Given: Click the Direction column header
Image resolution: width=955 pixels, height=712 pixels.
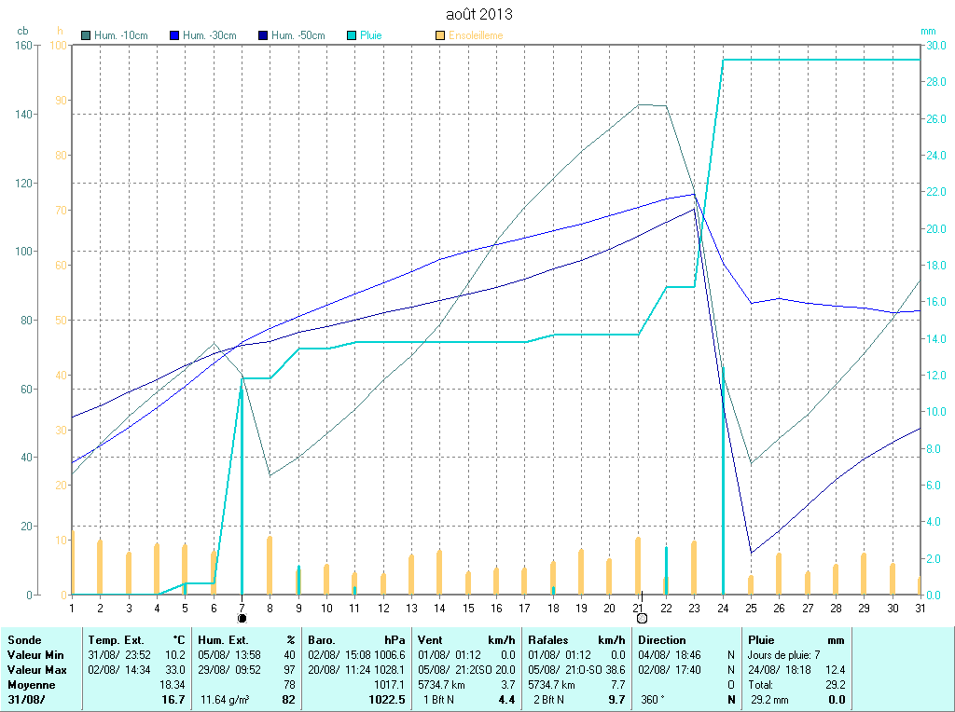Looking at the screenshot, I should click(x=662, y=640).
